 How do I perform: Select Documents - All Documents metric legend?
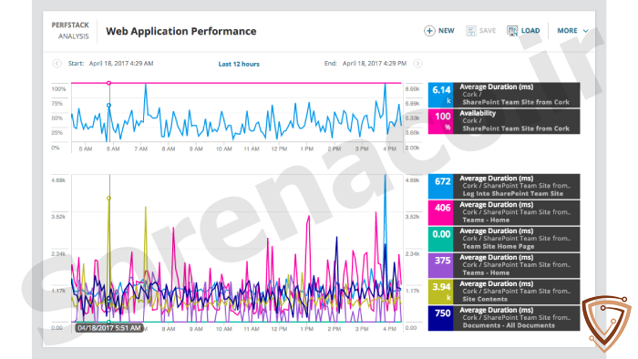click(x=504, y=318)
